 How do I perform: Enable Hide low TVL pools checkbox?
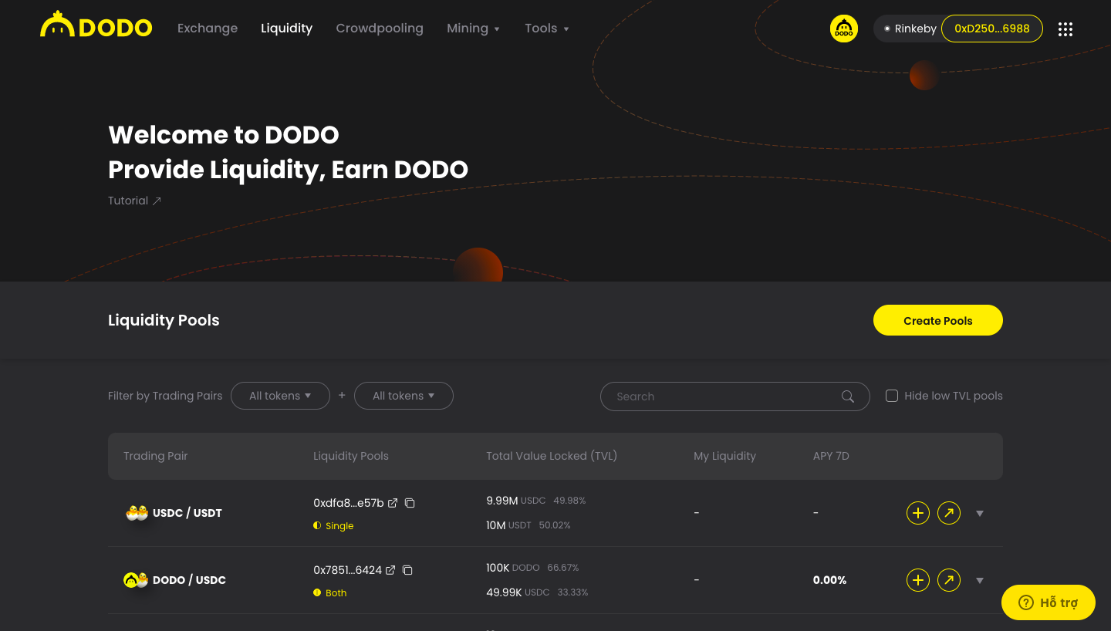click(x=892, y=396)
